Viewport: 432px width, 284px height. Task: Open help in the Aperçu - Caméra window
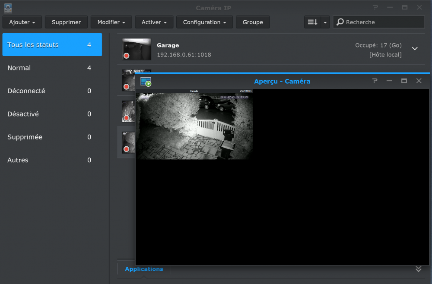coord(375,81)
